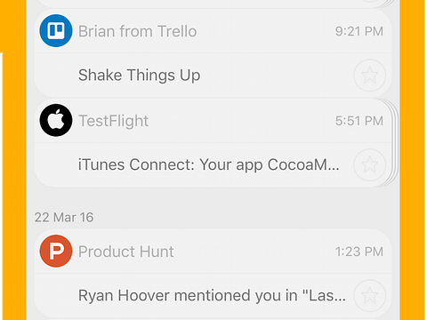Click the 5:51 PM timestamp
The width and height of the screenshot is (427, 320).
(x=359, y=121)
